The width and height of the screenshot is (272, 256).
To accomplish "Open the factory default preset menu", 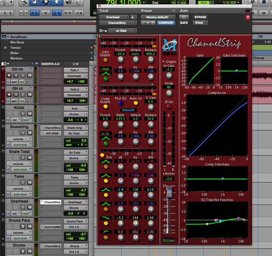I will (158, 17).
